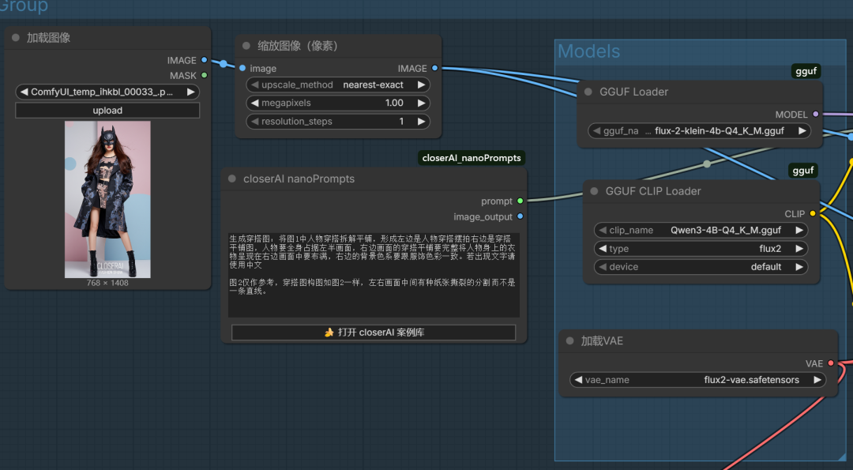This screenshot has width=853, height=470.
Task: Select next gguf model with right arrow
Action: tap(802, 130)
